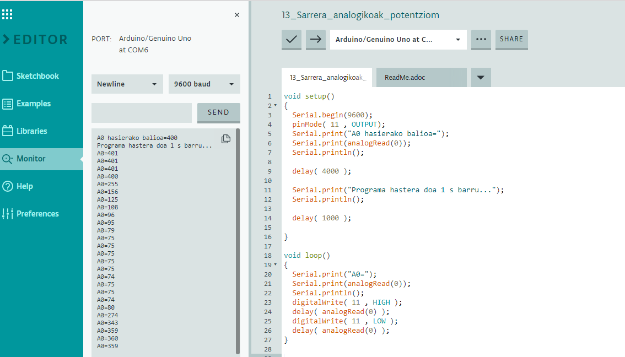The height and width of the screenshot is (357, 625).
Task: Click the 'A0=156' output line
Action: point(107,192)
